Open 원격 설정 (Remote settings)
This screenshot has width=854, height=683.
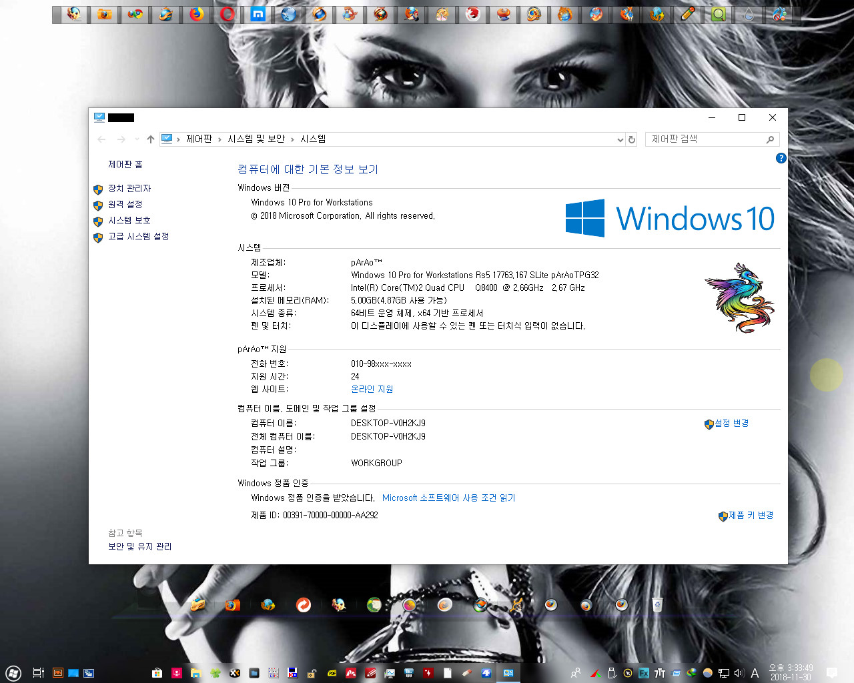(x=125, y=205)
